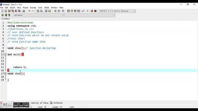Click the Print toolbar icon

pyautogui.click(x=24, y=11)
